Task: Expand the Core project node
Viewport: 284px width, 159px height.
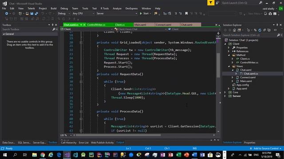Action: (225, 92)
